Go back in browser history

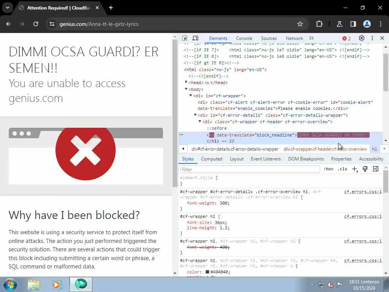[x=8, y=24]
